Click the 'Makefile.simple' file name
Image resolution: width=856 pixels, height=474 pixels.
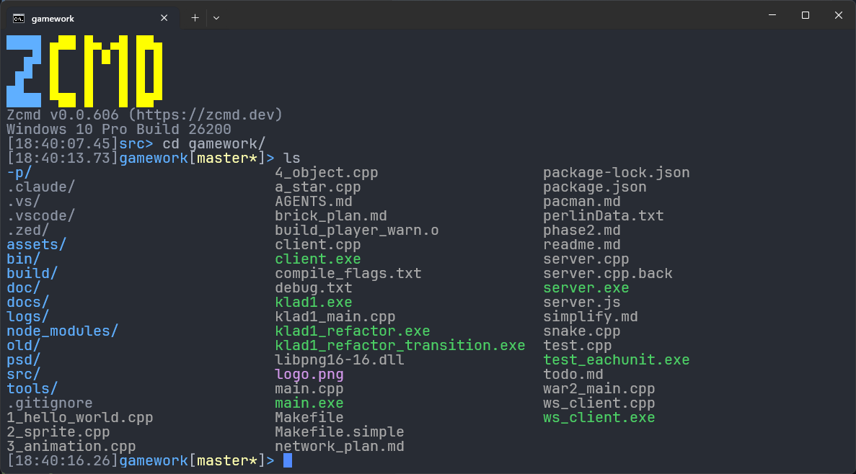tap(340, 432)
